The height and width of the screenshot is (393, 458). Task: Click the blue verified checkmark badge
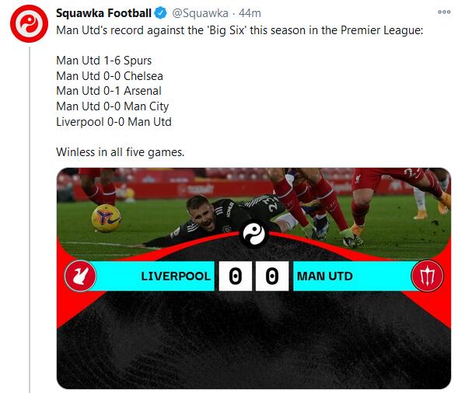pyautogui.click(x=160, y=13)
